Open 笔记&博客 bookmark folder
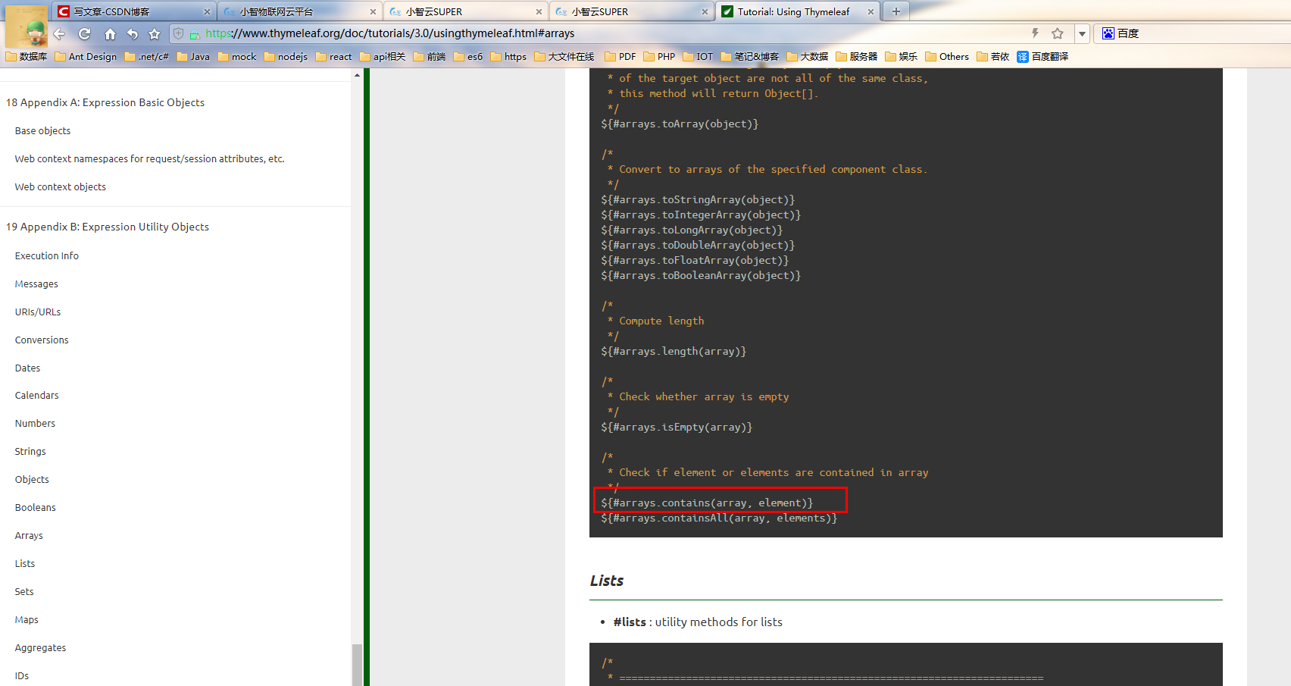This screenshot has height=686, width=1291. (x=750, y=56)
